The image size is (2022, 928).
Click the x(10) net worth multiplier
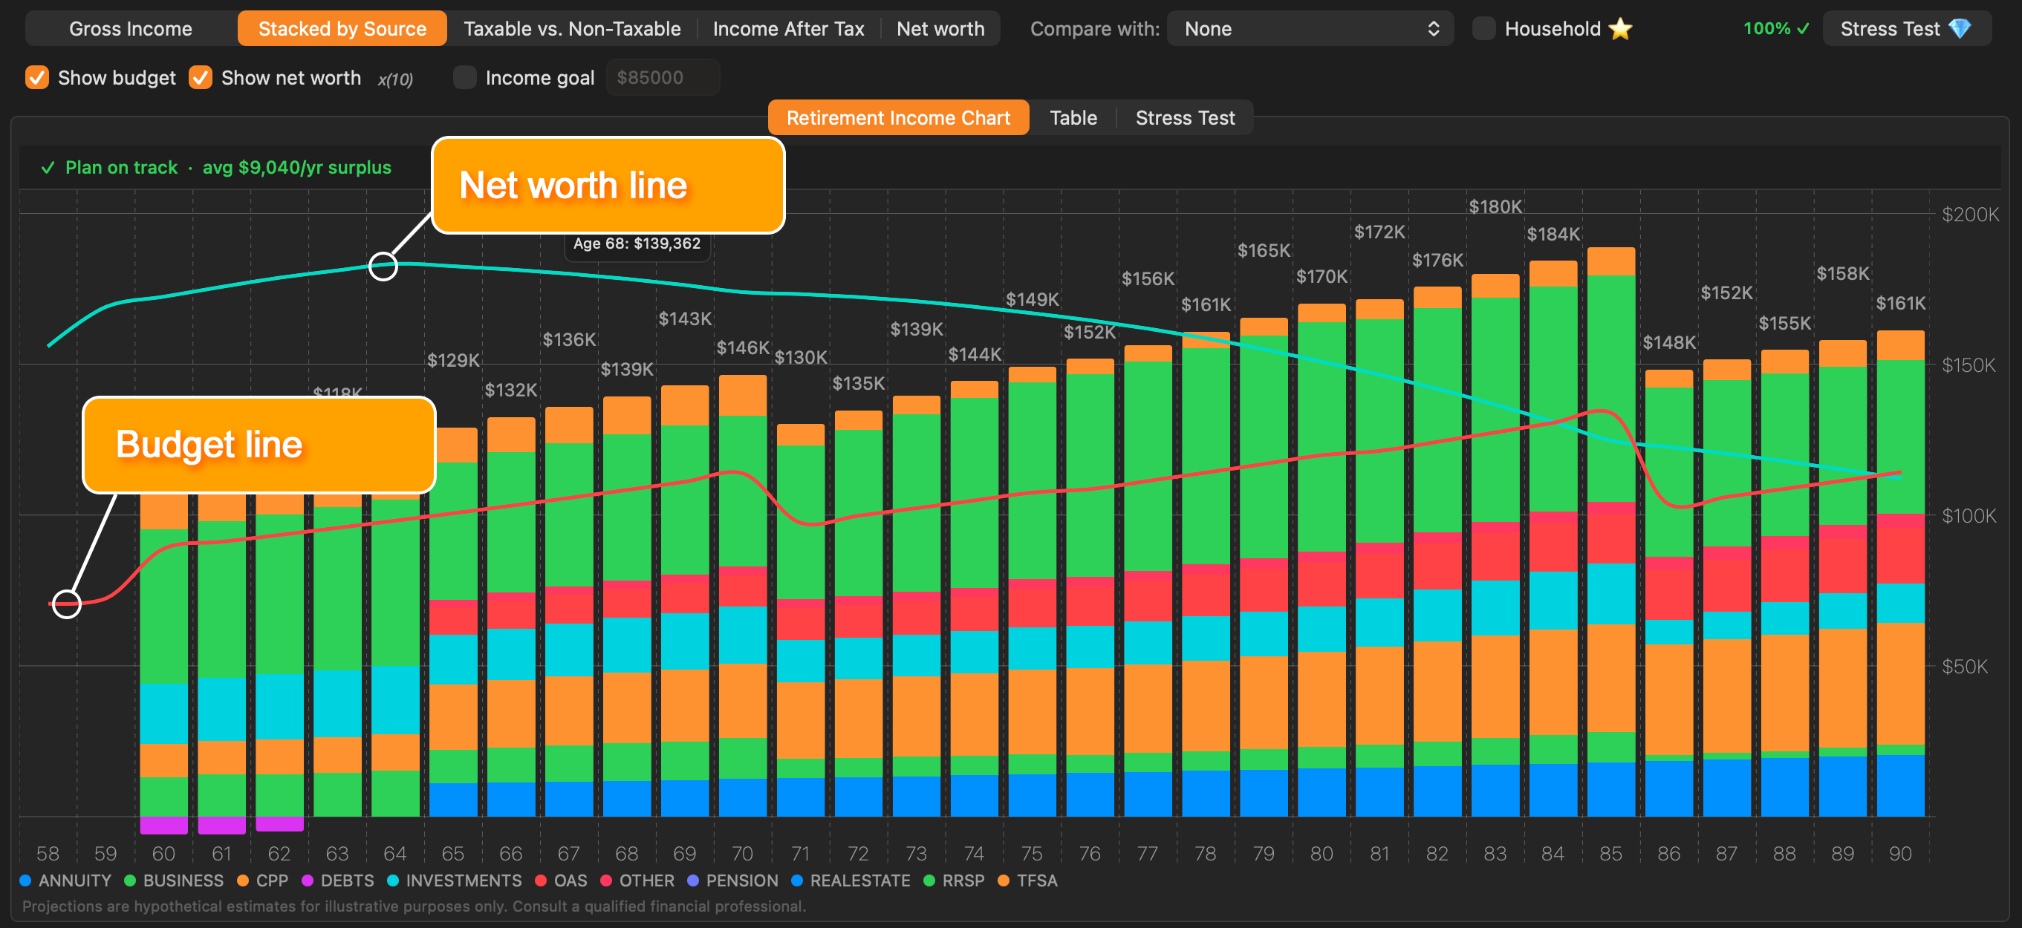[395, 79]
